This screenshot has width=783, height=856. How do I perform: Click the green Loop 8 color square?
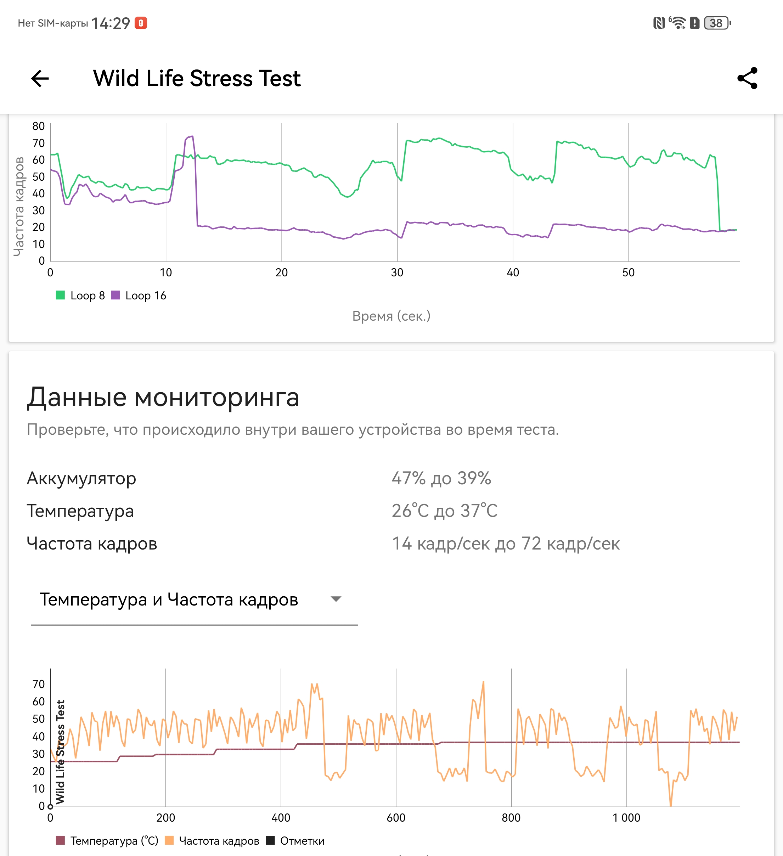pyautogui.click(x=60, y=295)
